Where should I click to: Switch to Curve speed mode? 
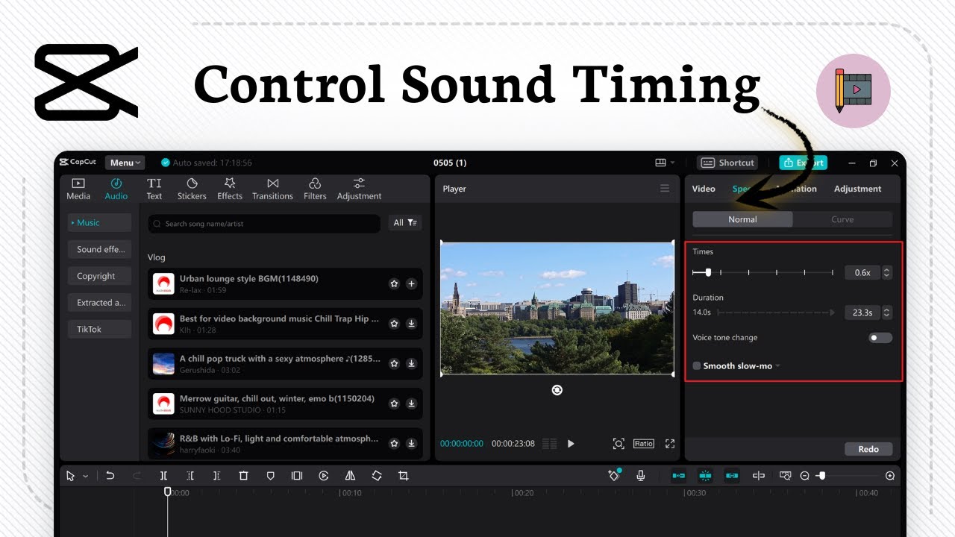click(842, 219)
